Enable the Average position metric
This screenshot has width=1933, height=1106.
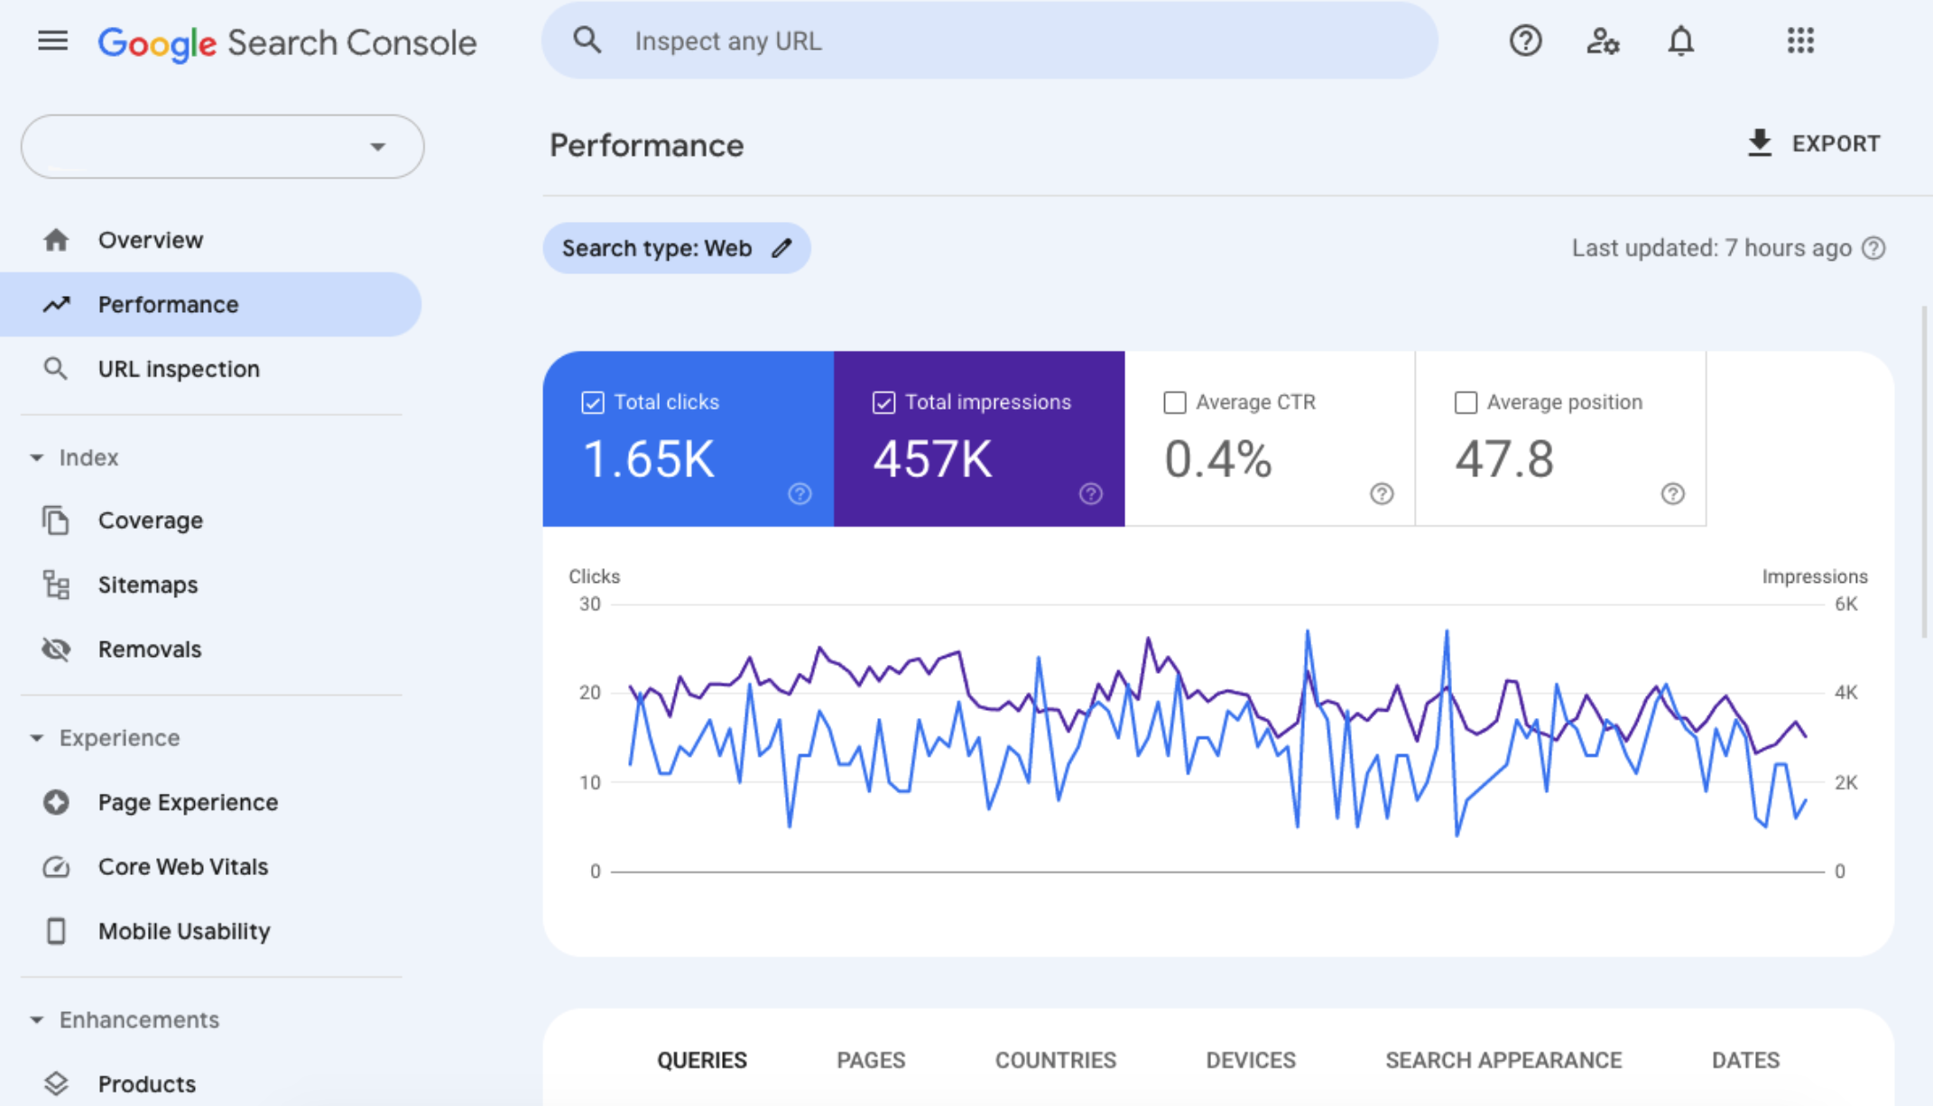click(1465, 402)
